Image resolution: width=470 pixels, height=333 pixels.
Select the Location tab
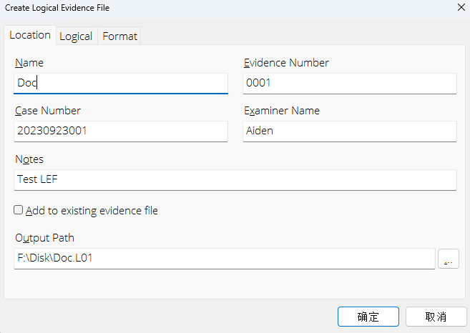click(x=30, y=35)
